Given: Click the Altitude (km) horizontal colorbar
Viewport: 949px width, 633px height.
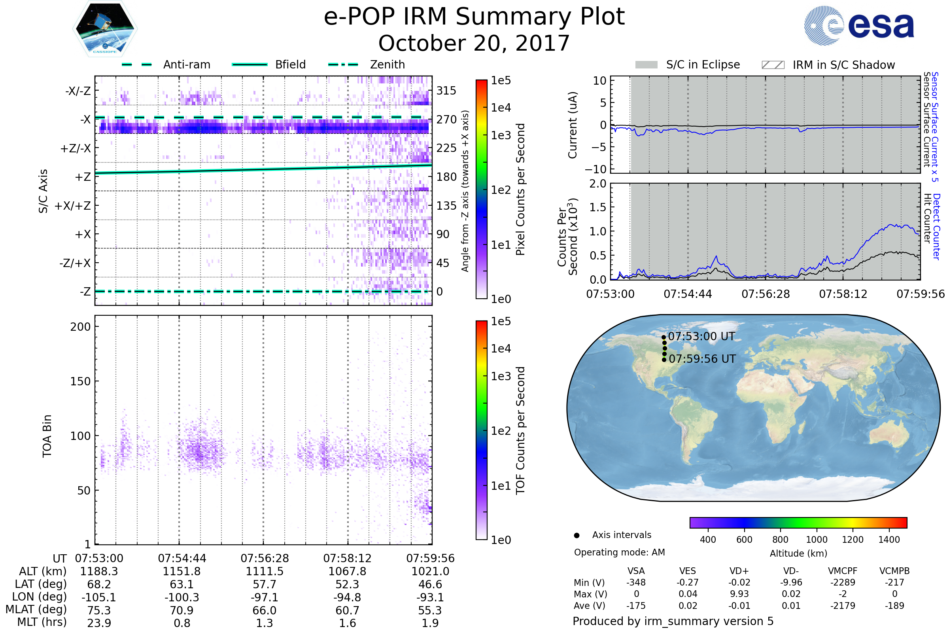Looking at the screenshot, I should click(798, 522).
